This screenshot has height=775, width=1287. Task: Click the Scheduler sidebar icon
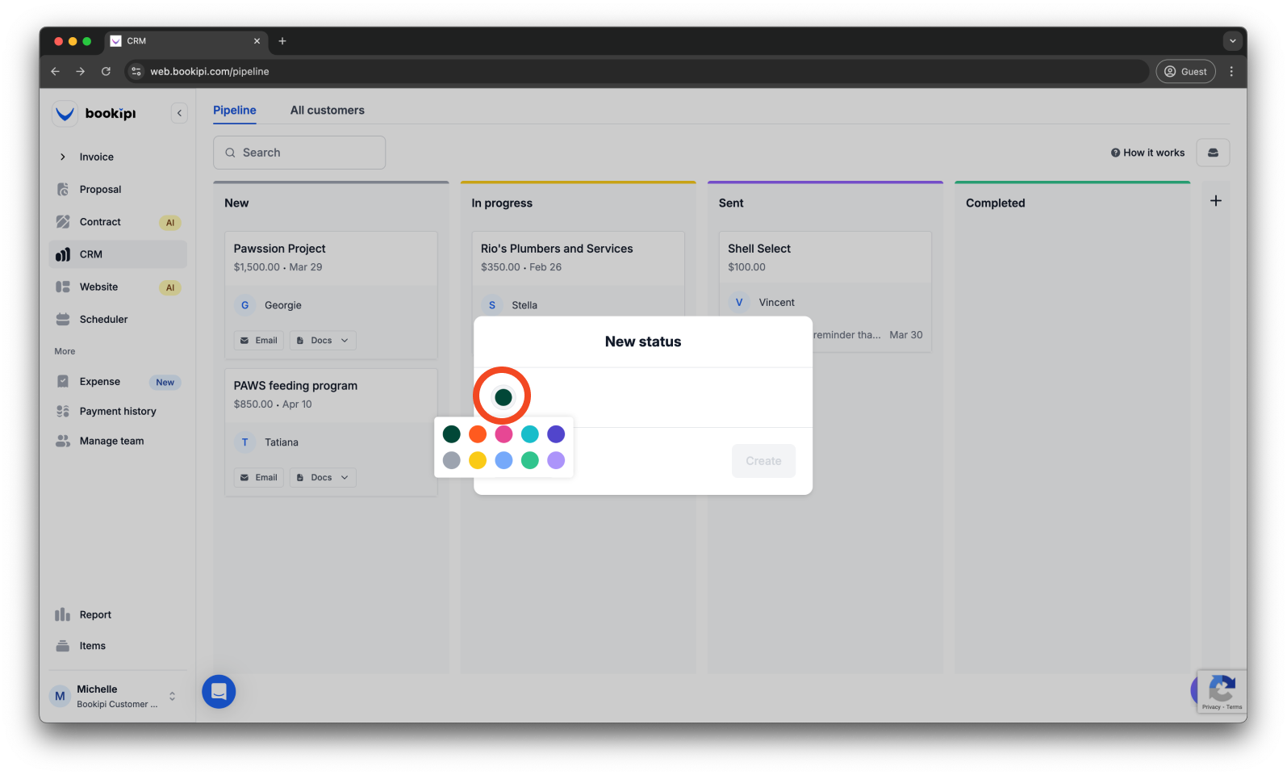click(x=63, y=319)
